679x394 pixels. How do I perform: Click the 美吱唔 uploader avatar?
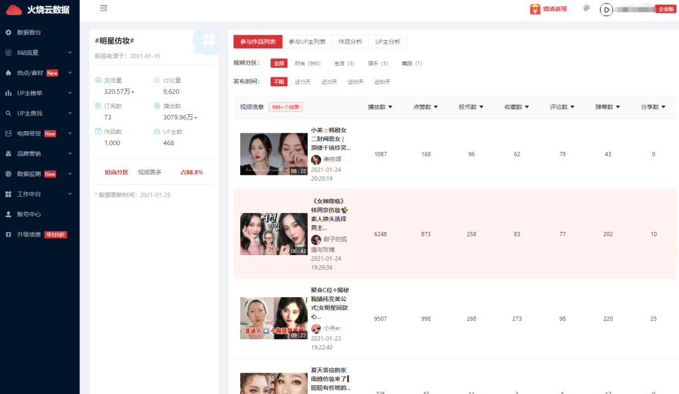[316, 160]
